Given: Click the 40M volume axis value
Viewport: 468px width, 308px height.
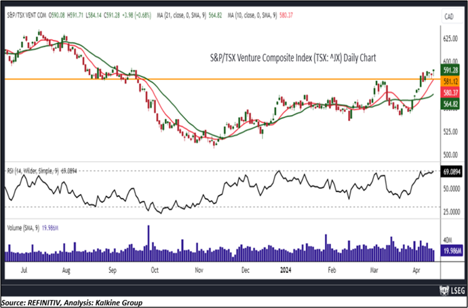Looking at the screenshot, I should [447, 240].
